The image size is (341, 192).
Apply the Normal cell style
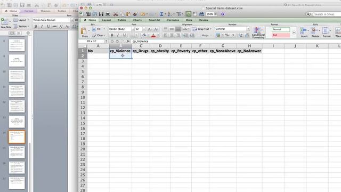(x=281, y=29)
